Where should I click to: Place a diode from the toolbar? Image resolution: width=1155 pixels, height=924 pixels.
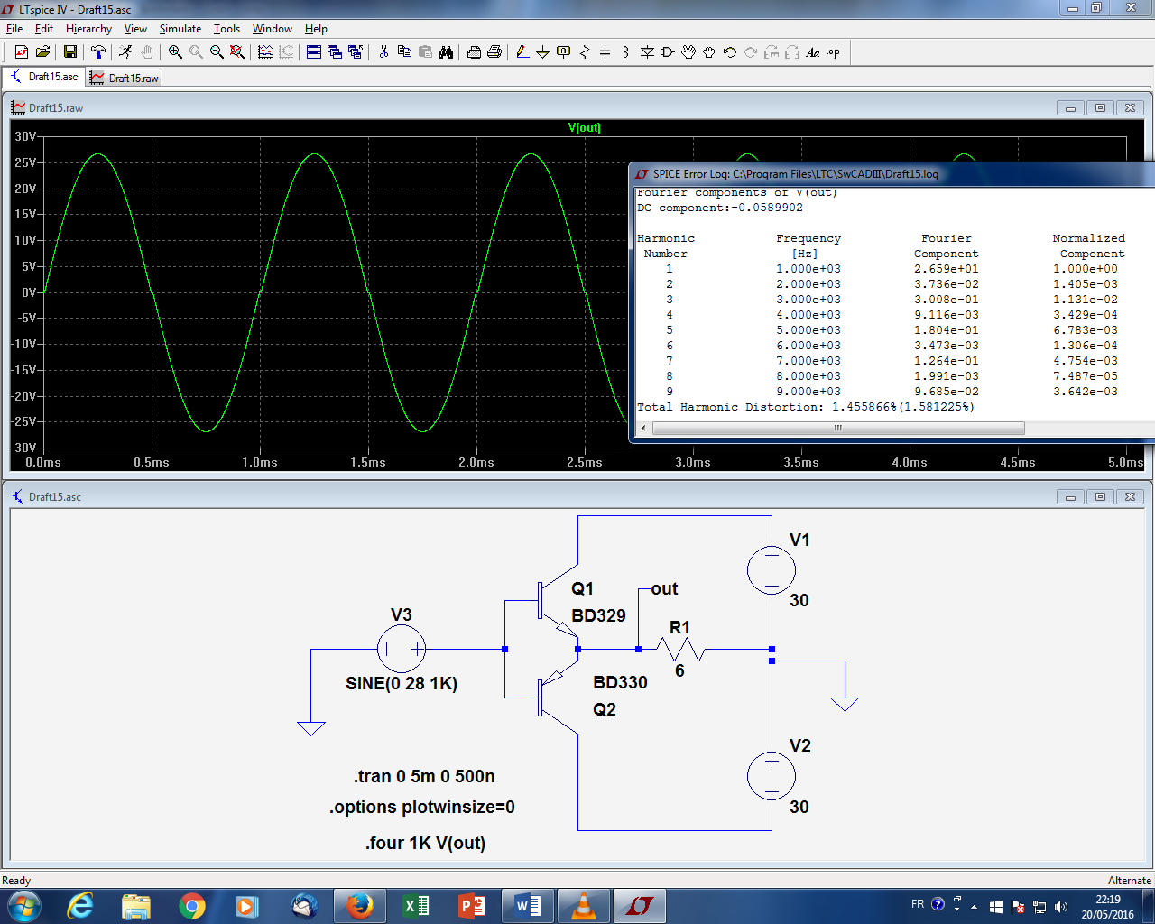(647, 52)
